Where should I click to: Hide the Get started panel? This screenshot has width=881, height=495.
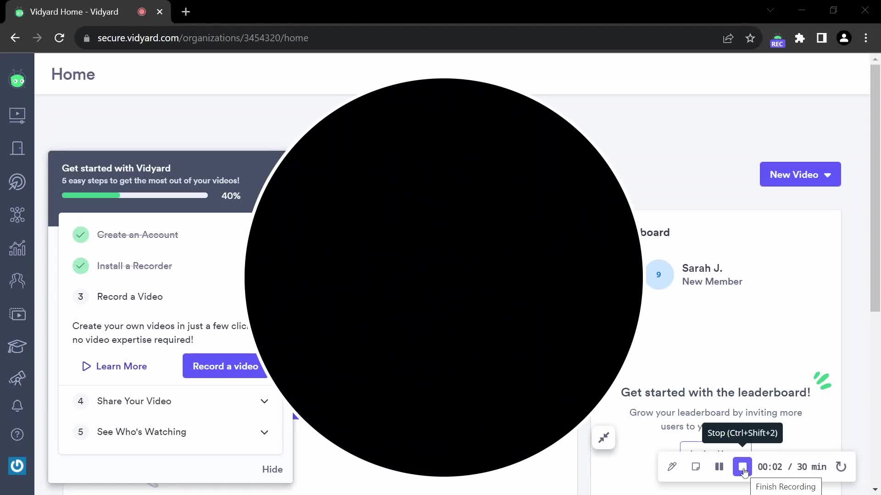coord(272,469)
